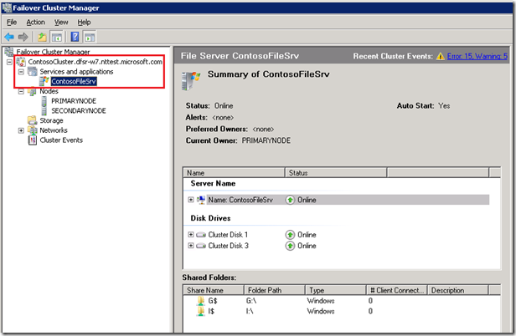Select SECONDARYNODE in the tree
Image resolution: width=516 pixels, height=336 pixels.
click(79, 110)
